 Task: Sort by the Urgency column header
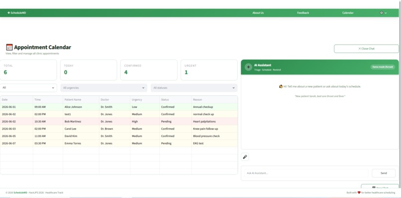[145, 100]
